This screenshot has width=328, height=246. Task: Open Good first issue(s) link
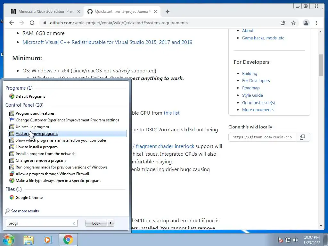click(258, 102)
